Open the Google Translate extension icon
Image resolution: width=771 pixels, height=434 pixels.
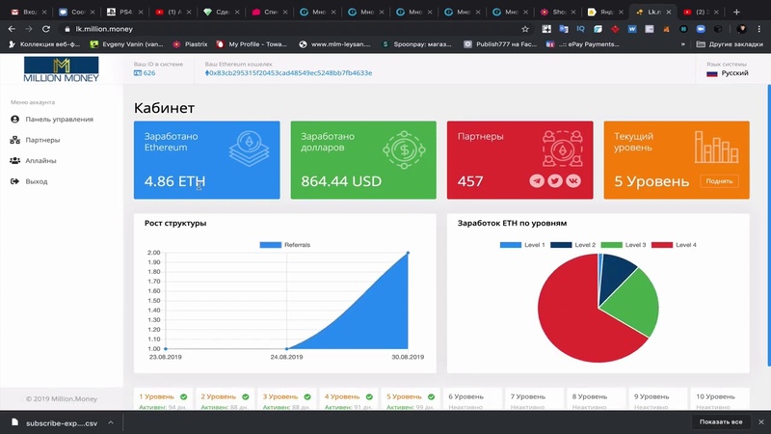click(564, 29)
